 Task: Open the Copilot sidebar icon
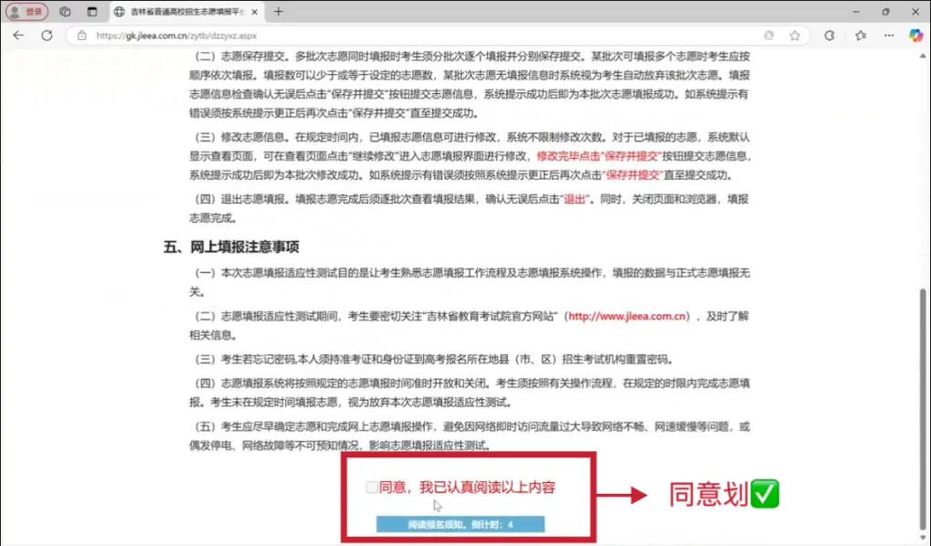(915, 36)
